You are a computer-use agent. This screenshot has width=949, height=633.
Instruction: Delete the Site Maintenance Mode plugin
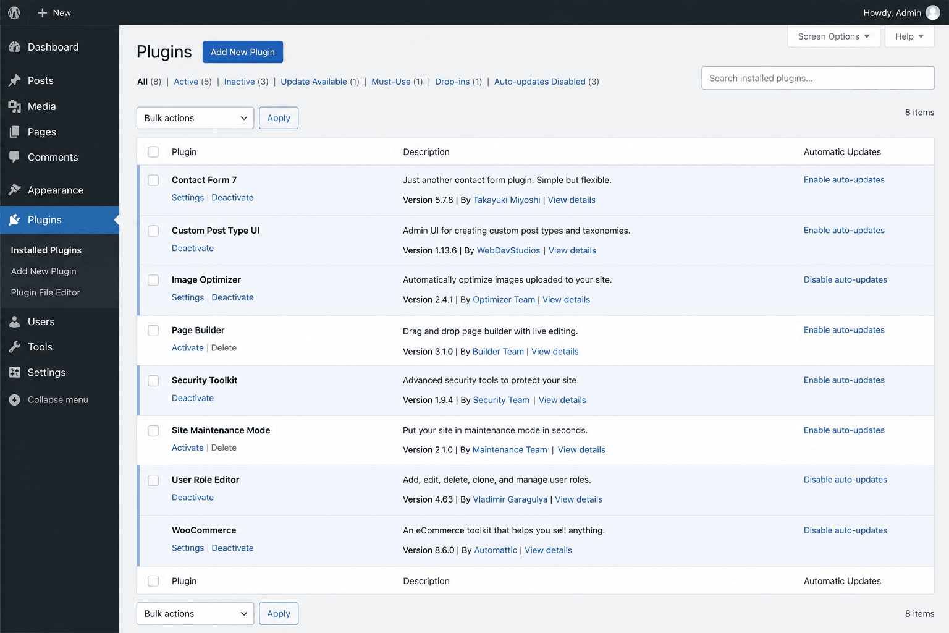tap(224, 448)
